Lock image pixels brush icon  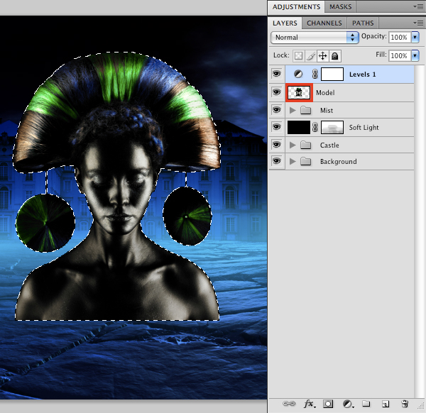[x=310, y=56]
